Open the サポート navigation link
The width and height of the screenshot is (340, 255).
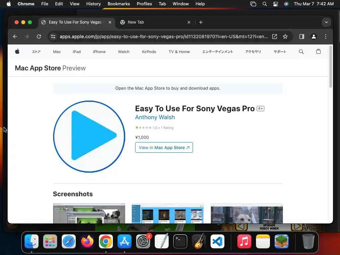pyautogui.click(x=280, y=52)
